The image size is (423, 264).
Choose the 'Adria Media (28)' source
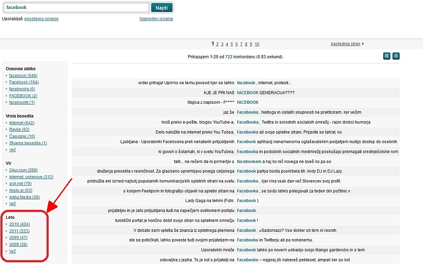[25, 197]
